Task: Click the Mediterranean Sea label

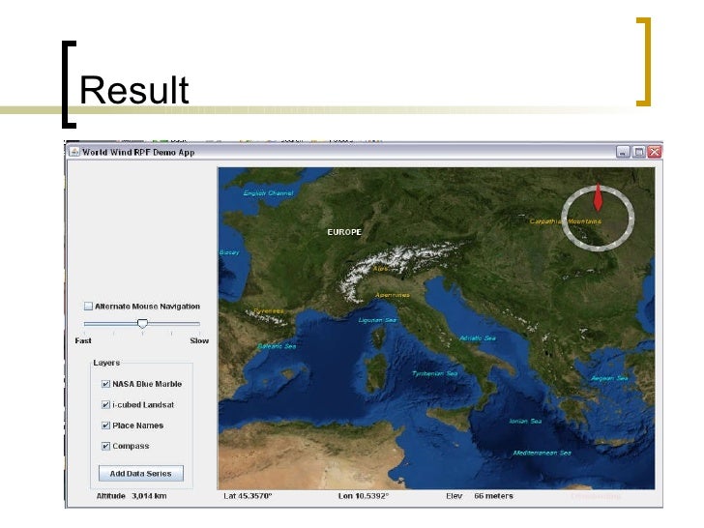Action: tap(542, 453)
